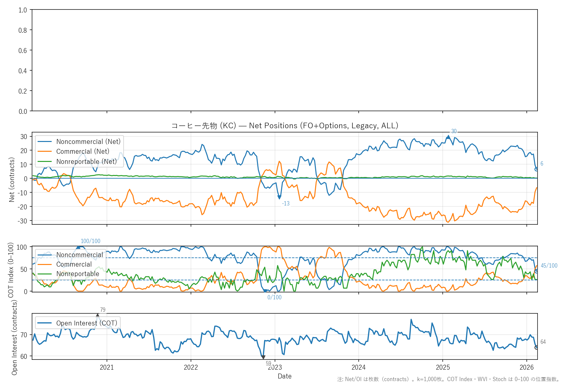The width and height of the screenshot is (565, 386).
Task: Click the orange Commercial swatch in COT Index legend
Action: coord(44,264)
